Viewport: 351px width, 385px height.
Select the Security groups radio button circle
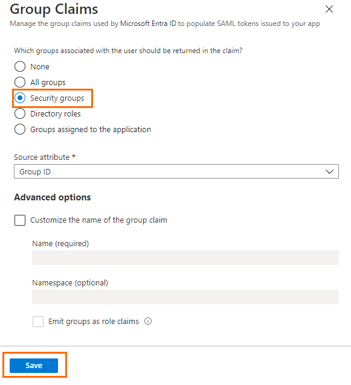click(x=20, y=98)
